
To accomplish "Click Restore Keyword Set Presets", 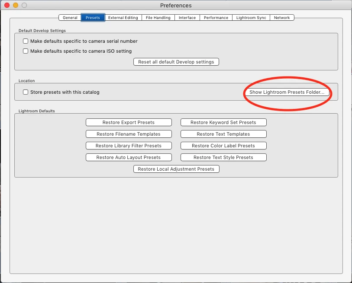I will 223,122.
